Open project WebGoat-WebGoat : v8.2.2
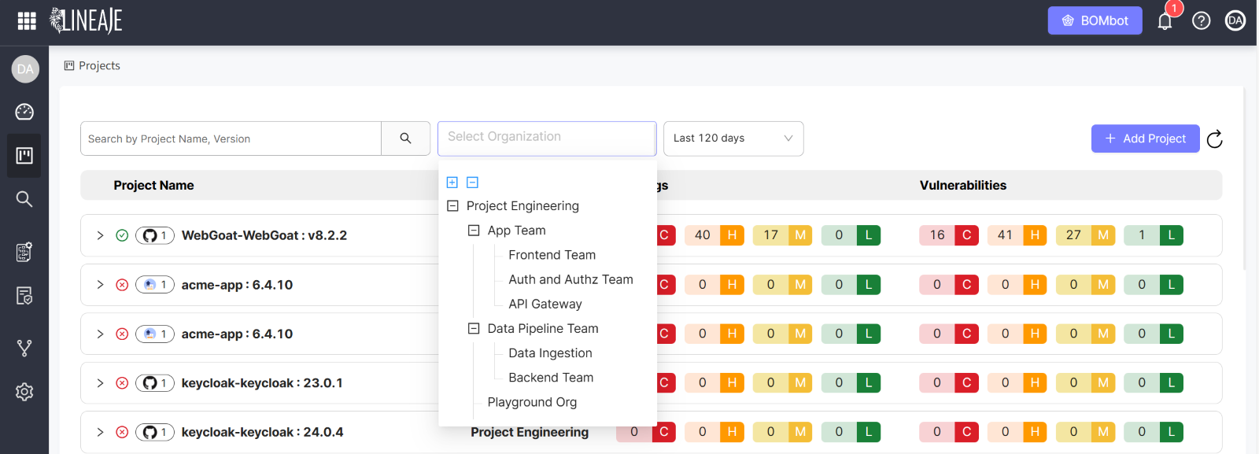The image size is (1259, 454). click(264, 235)
